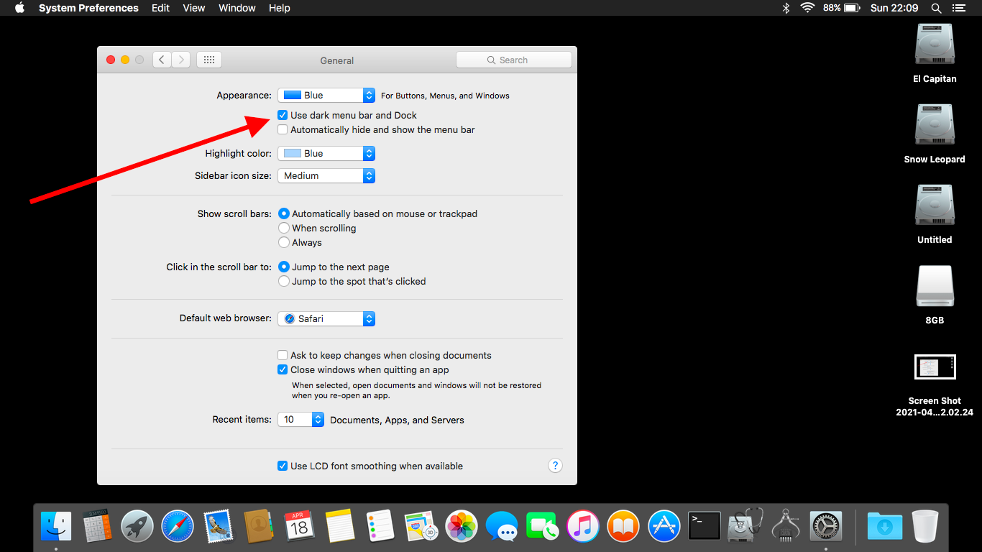Open the Recent items count dropdown
This screenshot has height=552, width=982.
click(301, 419)
